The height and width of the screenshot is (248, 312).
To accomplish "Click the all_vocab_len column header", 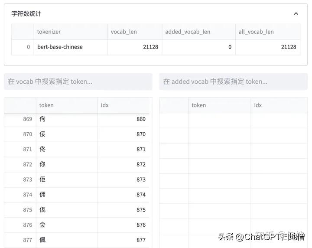I will click(256, 32).
